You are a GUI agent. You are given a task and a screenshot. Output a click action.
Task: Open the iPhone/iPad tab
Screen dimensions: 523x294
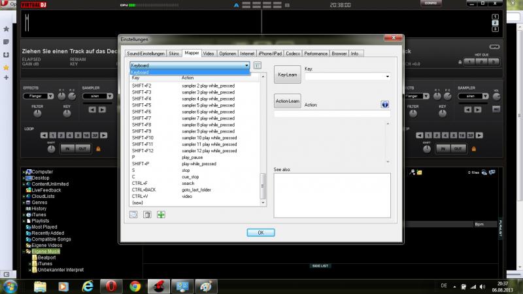pos(270,54)
